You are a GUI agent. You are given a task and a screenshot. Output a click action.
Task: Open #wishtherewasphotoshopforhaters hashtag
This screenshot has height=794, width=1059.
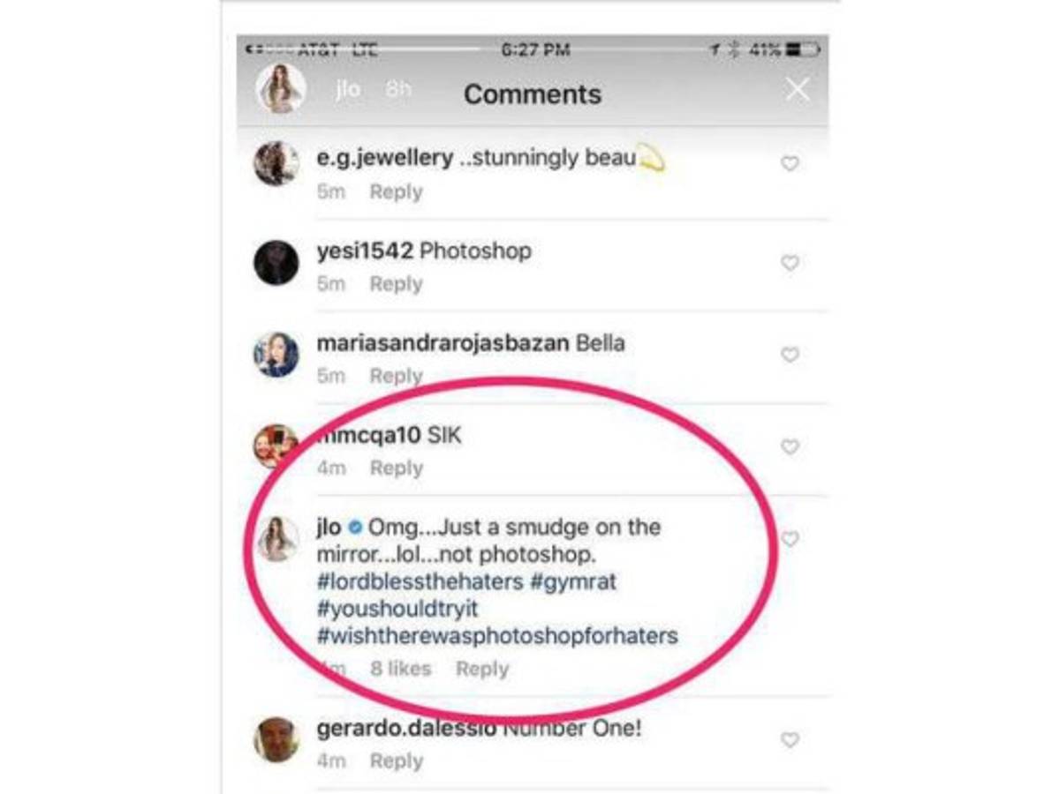click(497, 635)
